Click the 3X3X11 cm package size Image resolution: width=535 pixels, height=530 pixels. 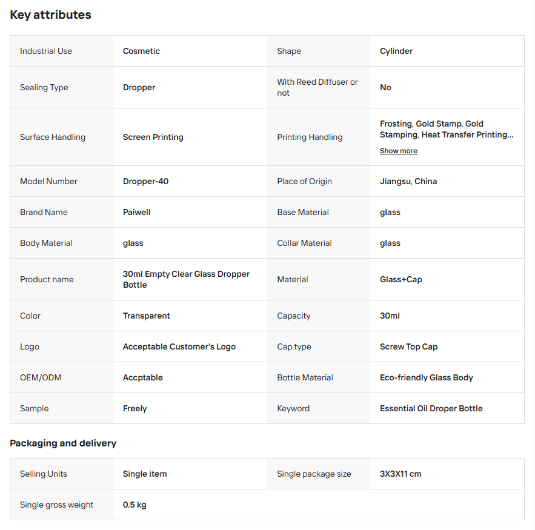tap(400, 474)
